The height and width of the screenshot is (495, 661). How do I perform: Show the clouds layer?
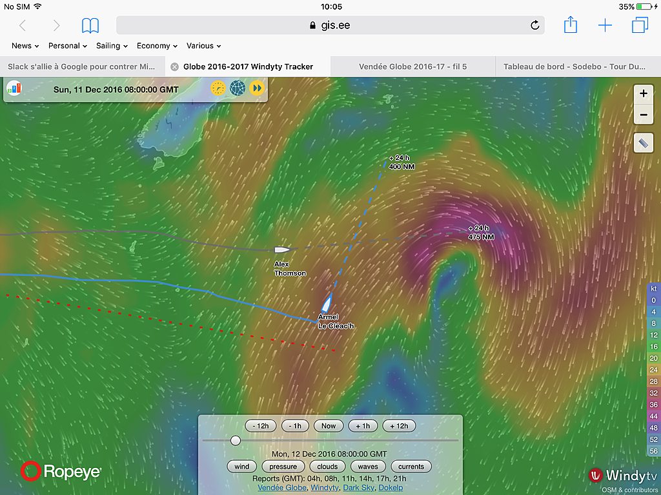pyautogui.click(x=327, y=467)
